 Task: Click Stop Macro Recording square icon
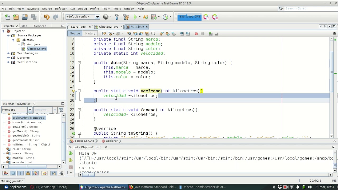coord(202,34)
